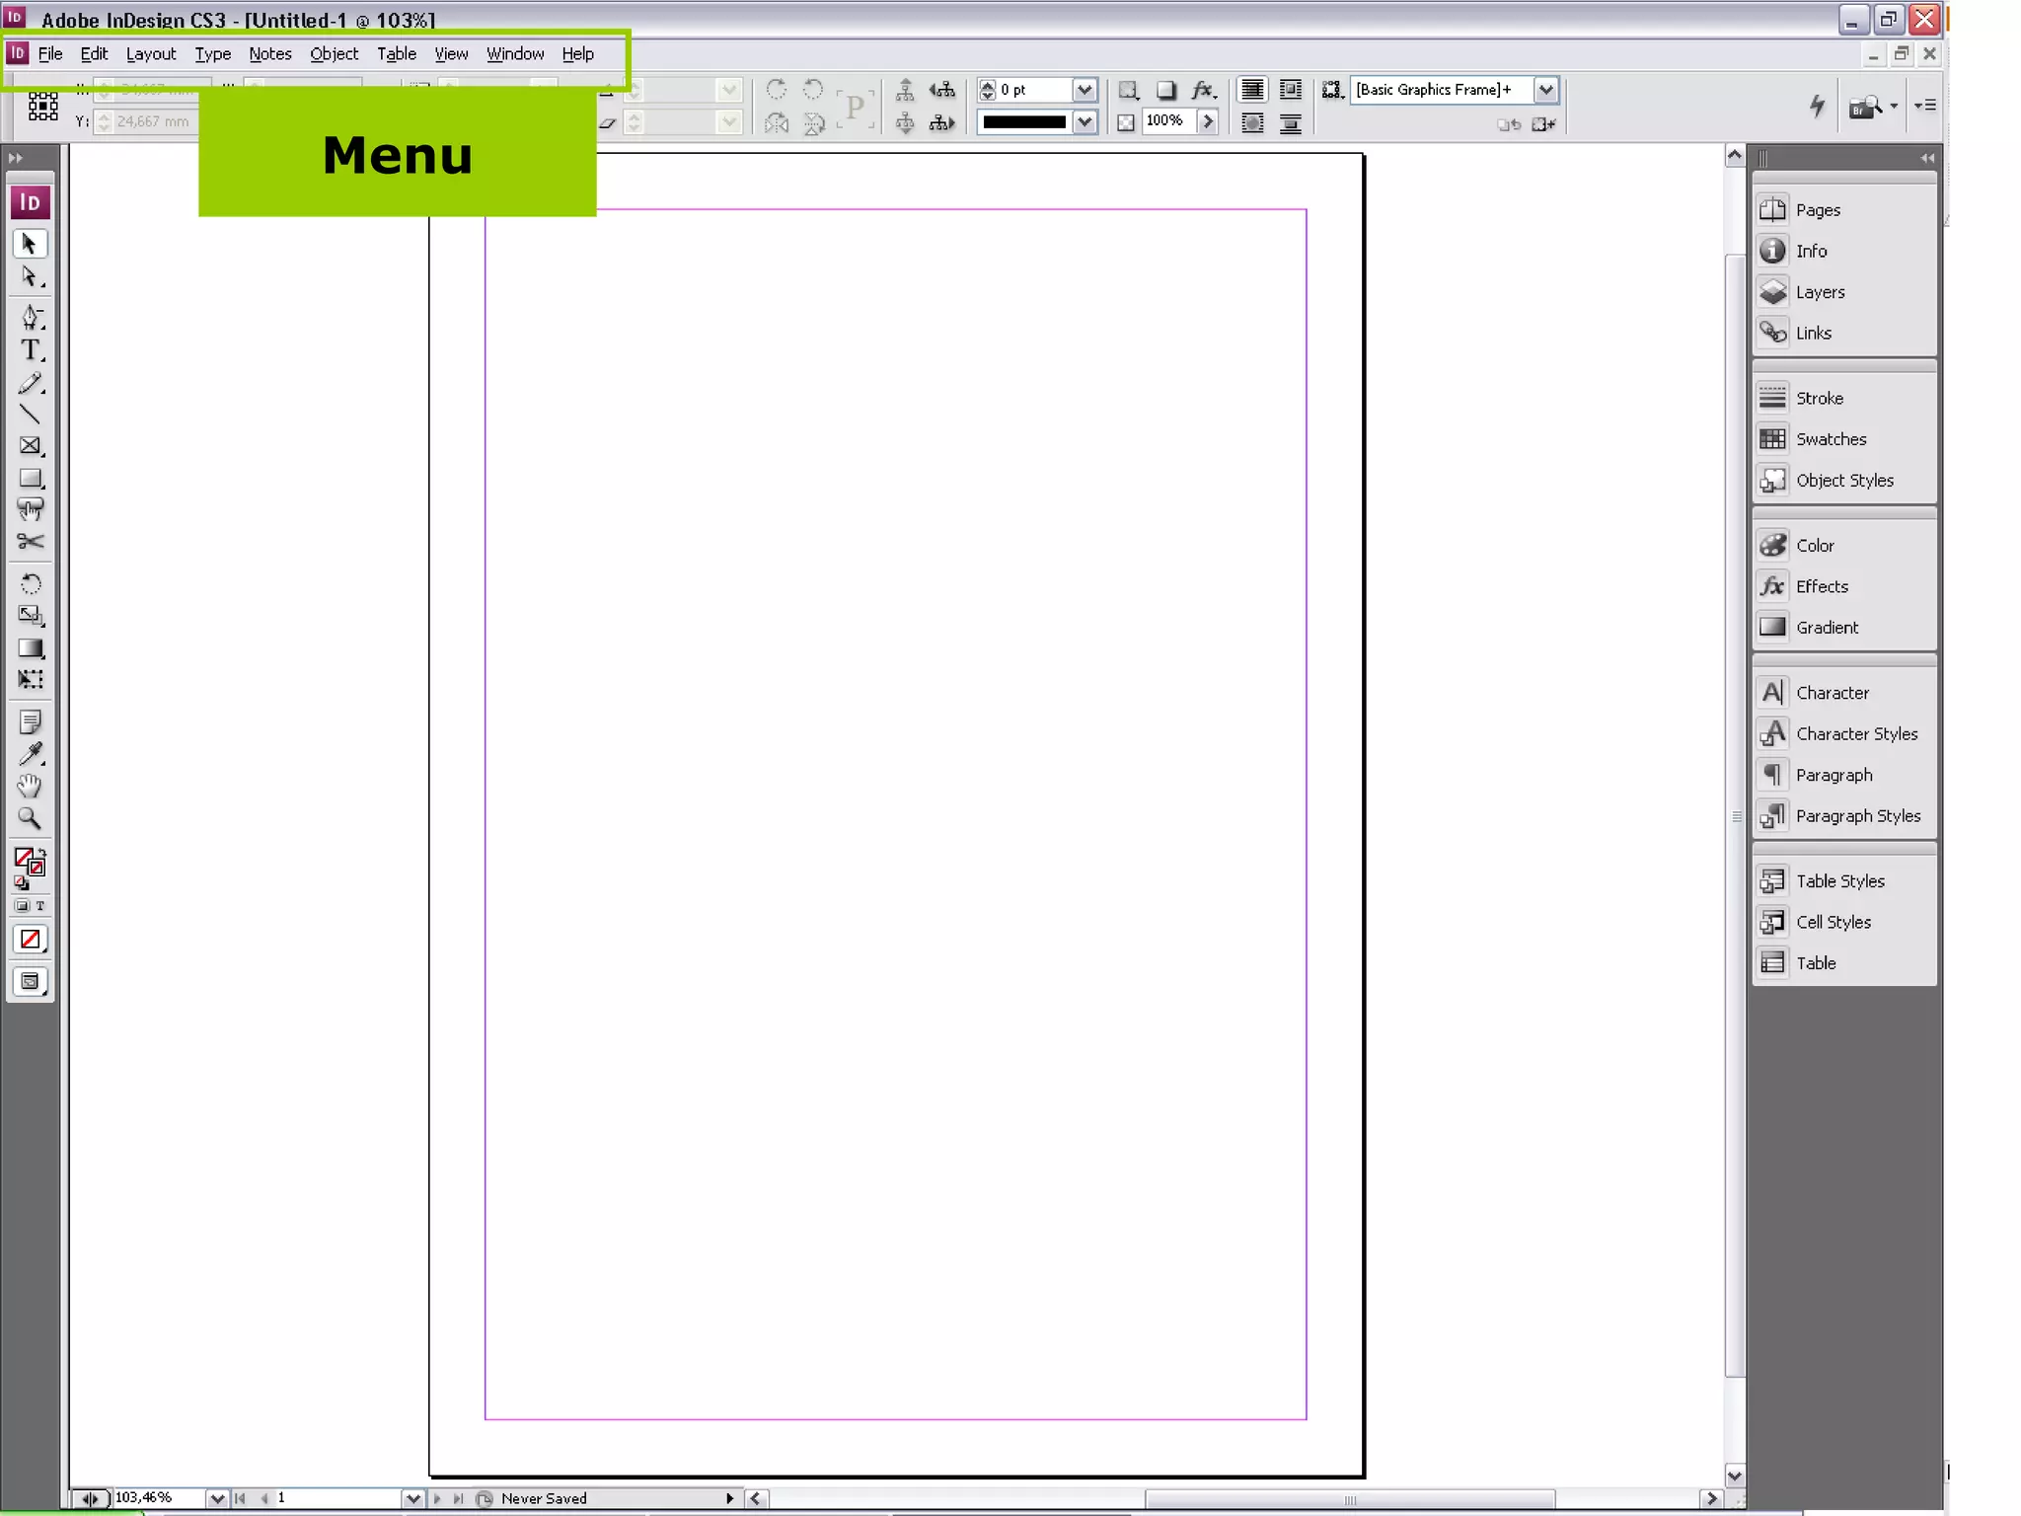Select the Selection tool (black arrow)
Screen dimensions: 2021x1516
coord(30,244)
